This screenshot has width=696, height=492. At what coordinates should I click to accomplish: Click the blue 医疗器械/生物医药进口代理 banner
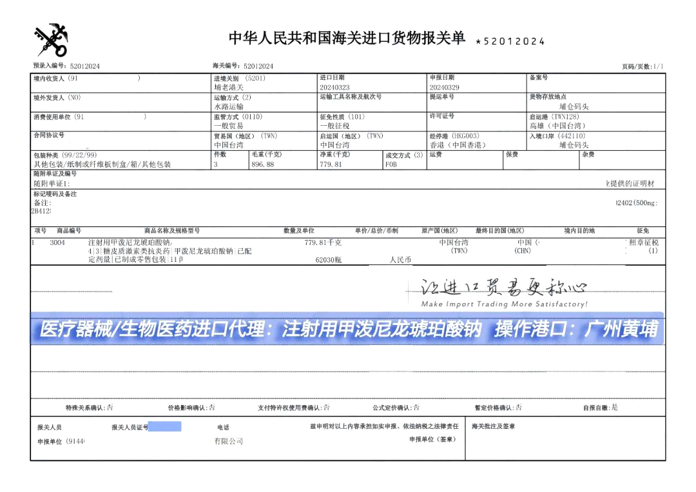click(347, 330)
